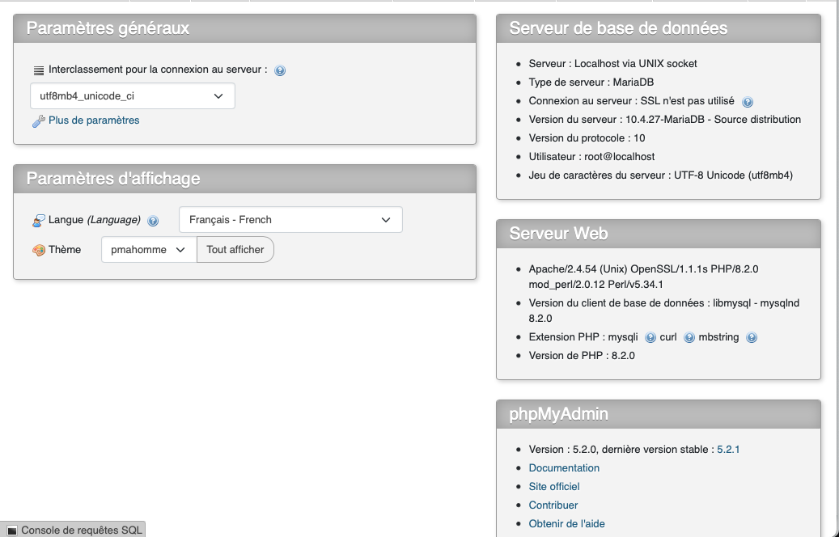Click collation list icon before Interclassement
The width and height of the screenshot is (839, 537).
pyautogui.click(x=38, y=70)
